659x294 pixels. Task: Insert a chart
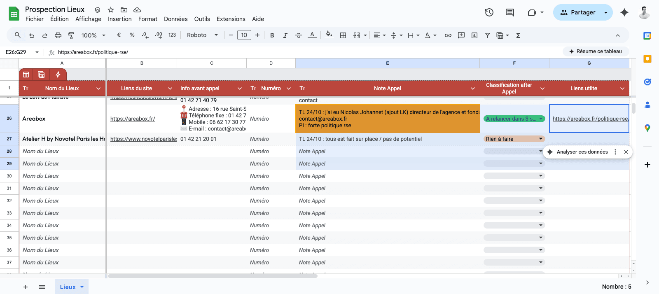pyautogui.click(x=474, y=35)
